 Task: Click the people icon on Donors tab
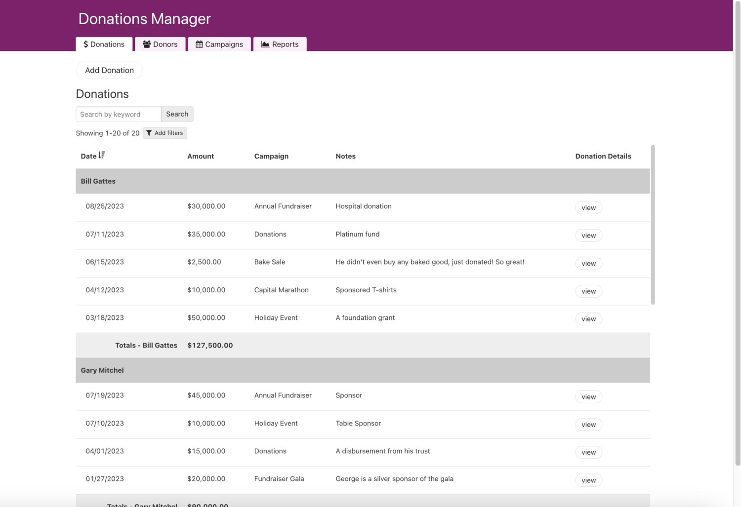(x=147, y=44)
